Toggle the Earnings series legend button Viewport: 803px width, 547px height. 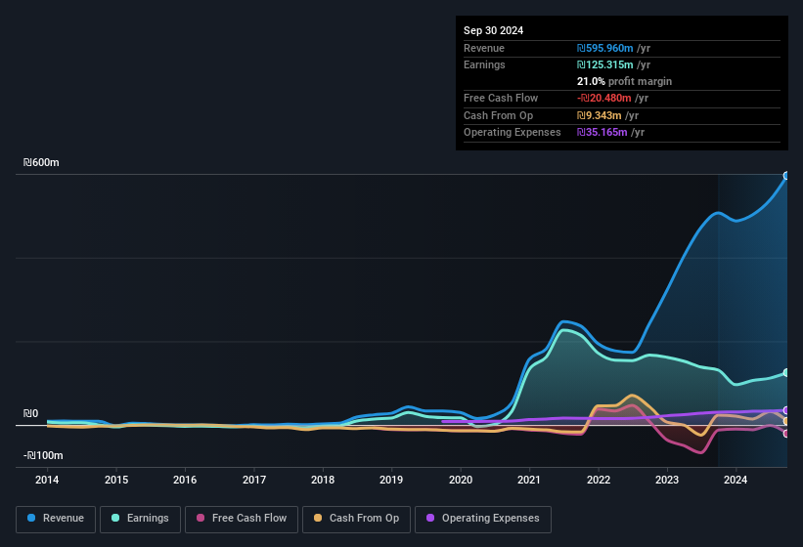(140, 519)
